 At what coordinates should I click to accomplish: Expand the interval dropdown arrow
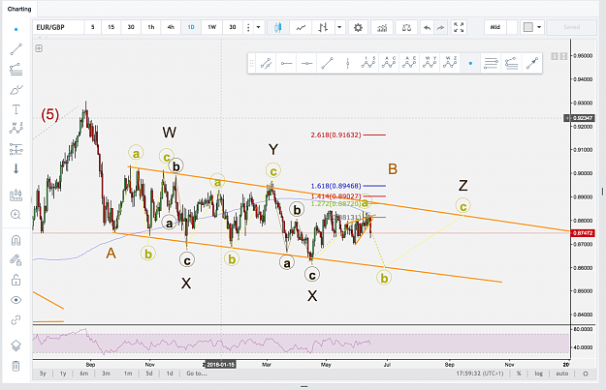[x=259, y=27]
